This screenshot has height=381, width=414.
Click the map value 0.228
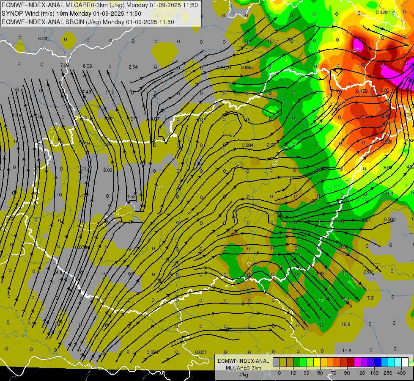(387, 142)
